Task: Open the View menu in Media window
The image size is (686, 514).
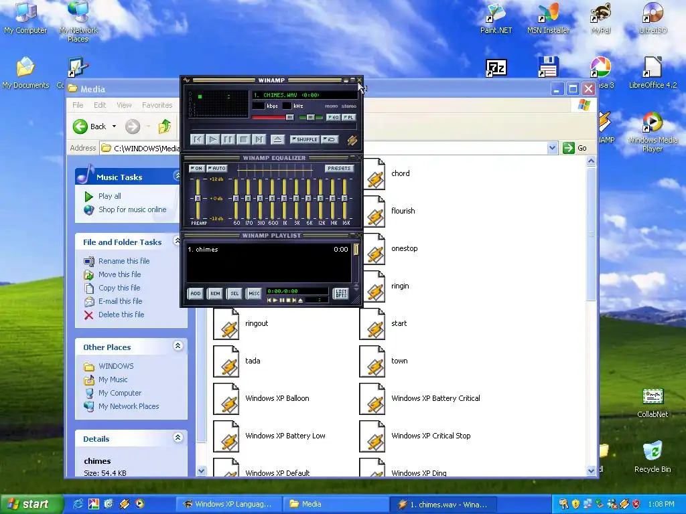Action: (124, 105)
